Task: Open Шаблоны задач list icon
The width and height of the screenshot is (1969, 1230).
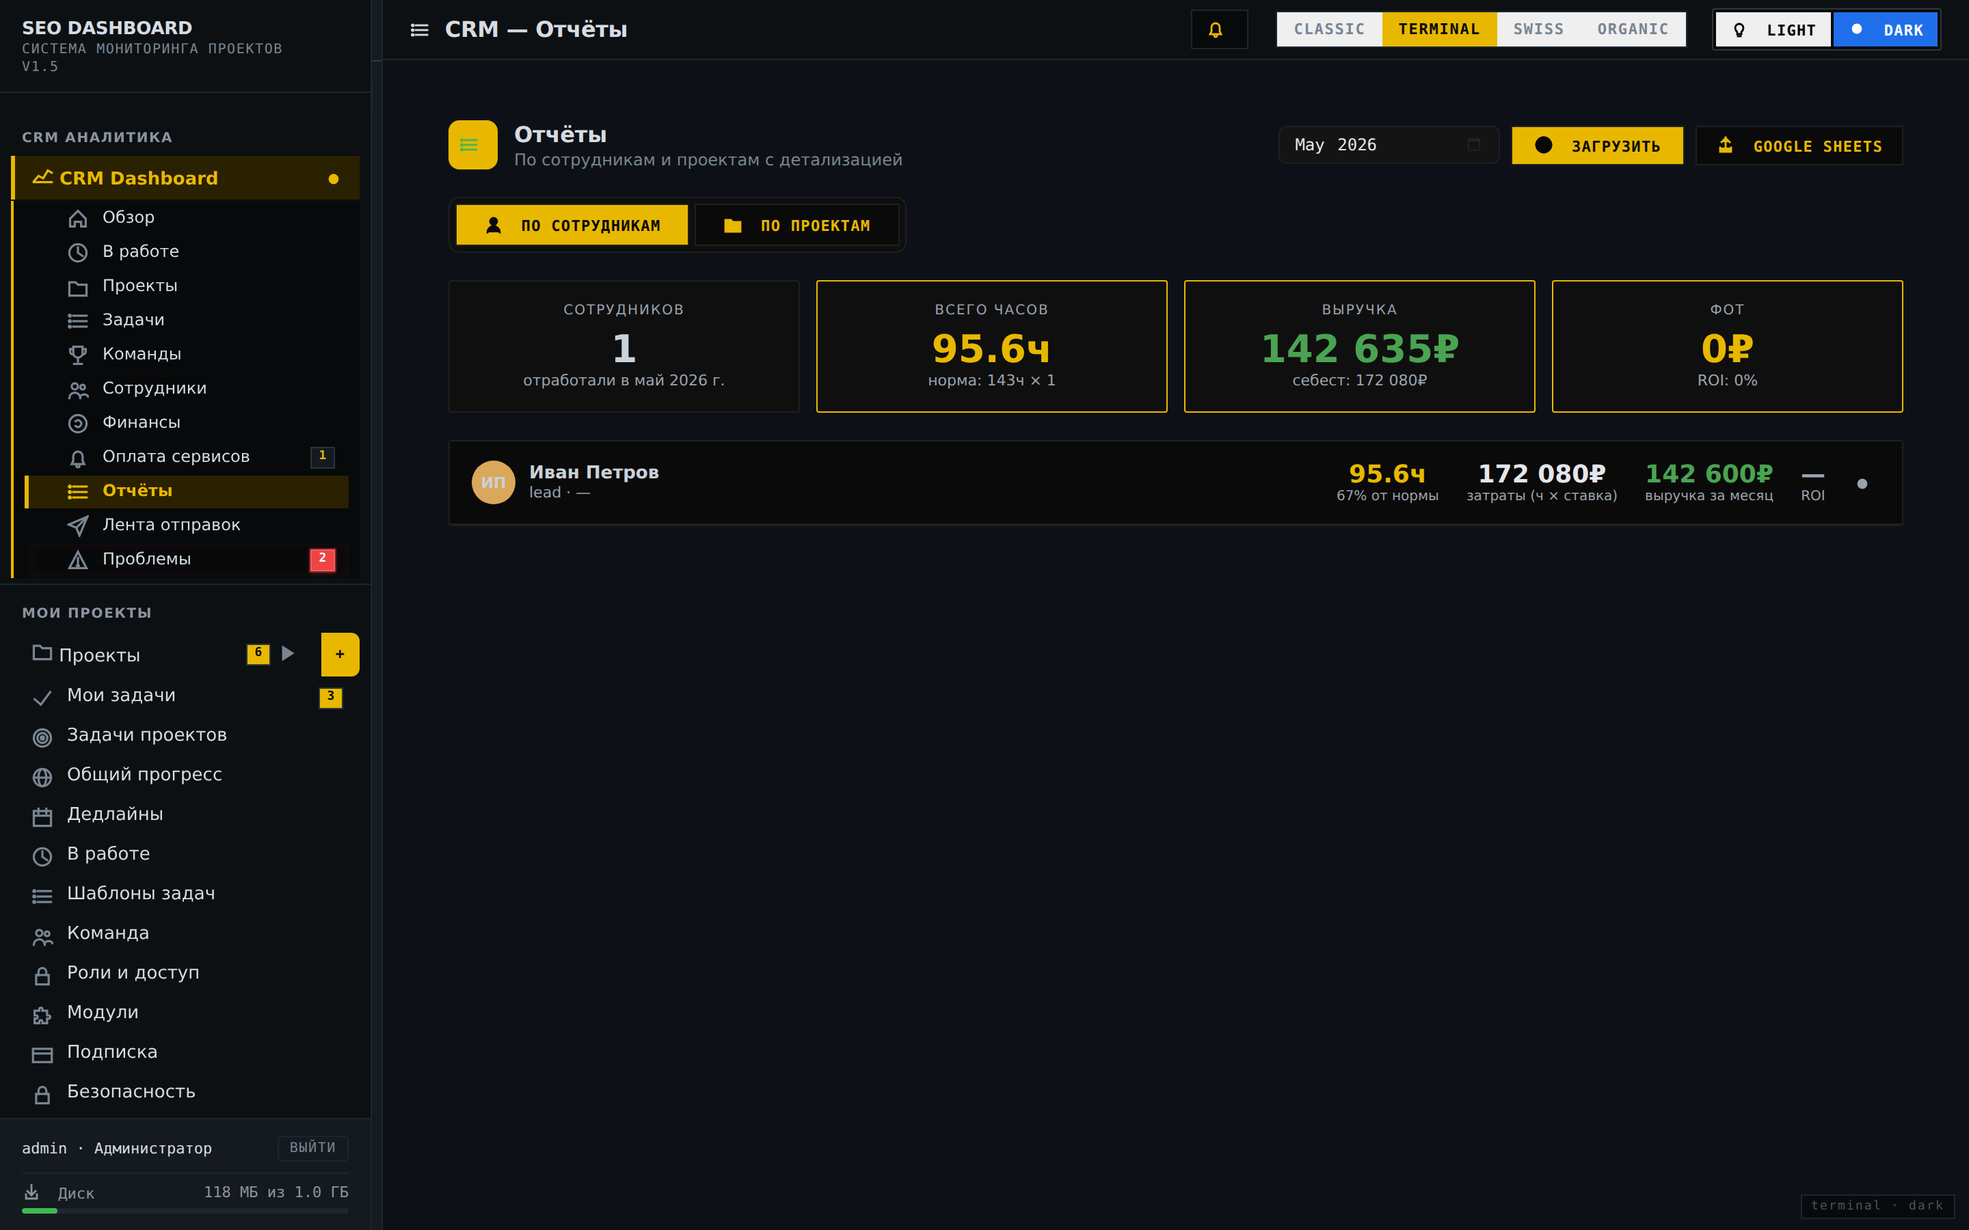Action: point(42,896)
